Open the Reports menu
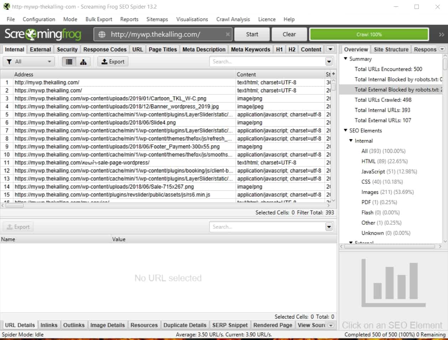Image resolution: width=448 pixels, height=340 pixels. 129,19
